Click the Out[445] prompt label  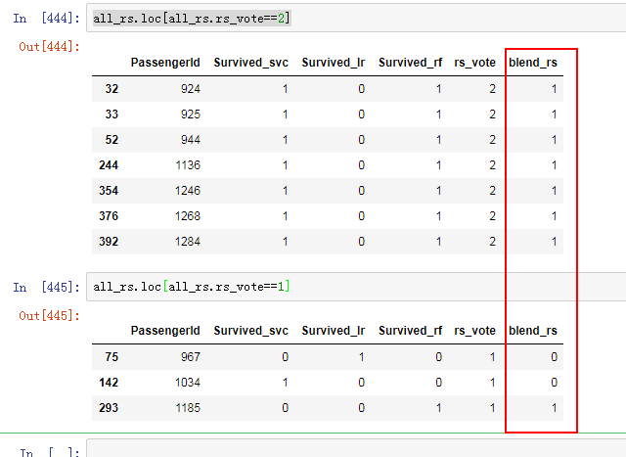(49, 316)
